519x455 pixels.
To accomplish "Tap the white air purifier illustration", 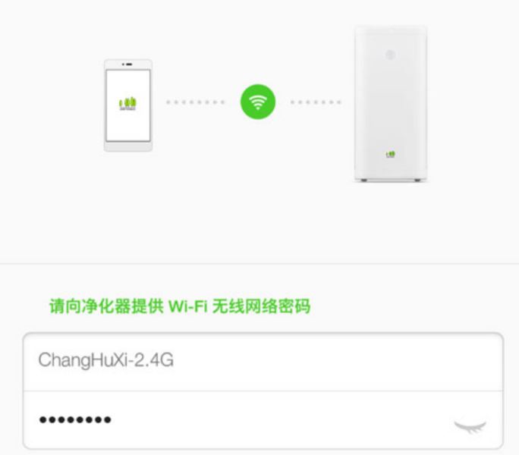I will tap(391, 103).
